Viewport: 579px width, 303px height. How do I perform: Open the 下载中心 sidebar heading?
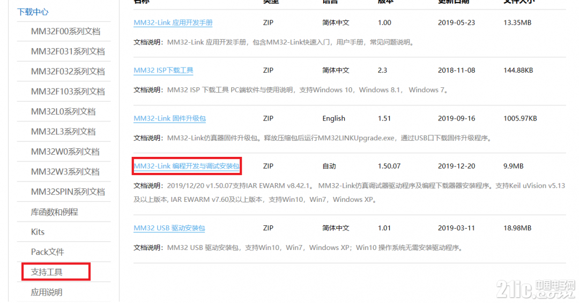pyautogui.click(x=33, y=12)
